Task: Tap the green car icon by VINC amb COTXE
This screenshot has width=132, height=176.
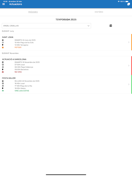Action: pyautogui.click(x=3, y=91)
